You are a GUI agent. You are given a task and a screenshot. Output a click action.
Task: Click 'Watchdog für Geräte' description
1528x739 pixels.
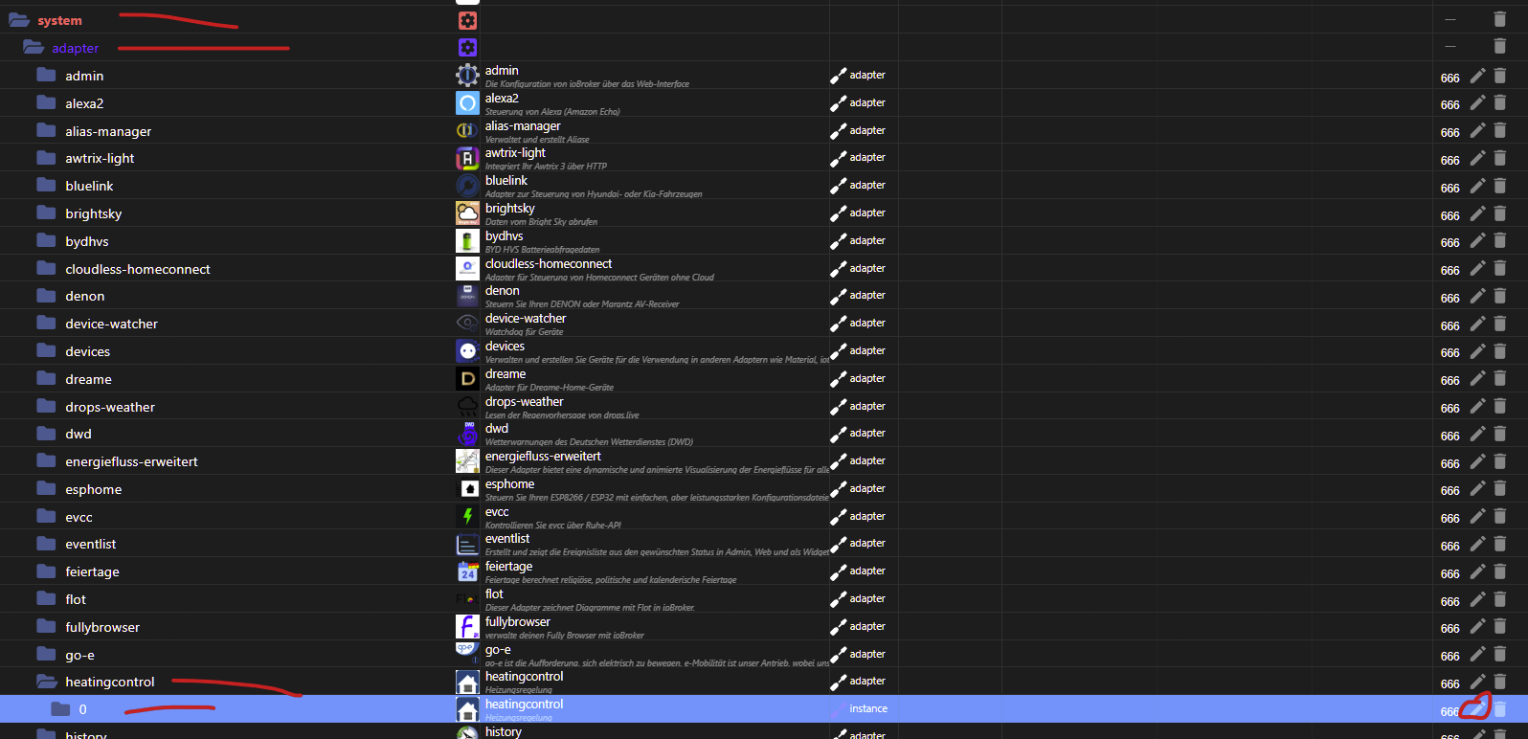click(524, 332)
